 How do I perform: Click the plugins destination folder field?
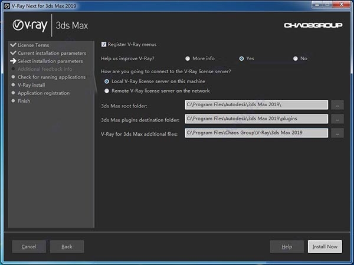[x=256, y=119]
